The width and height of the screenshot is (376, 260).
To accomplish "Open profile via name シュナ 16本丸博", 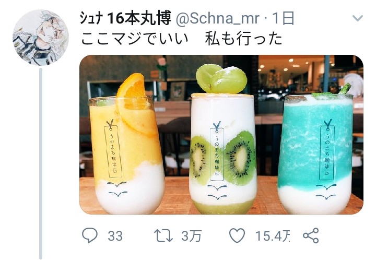I will tap(125, 18).
